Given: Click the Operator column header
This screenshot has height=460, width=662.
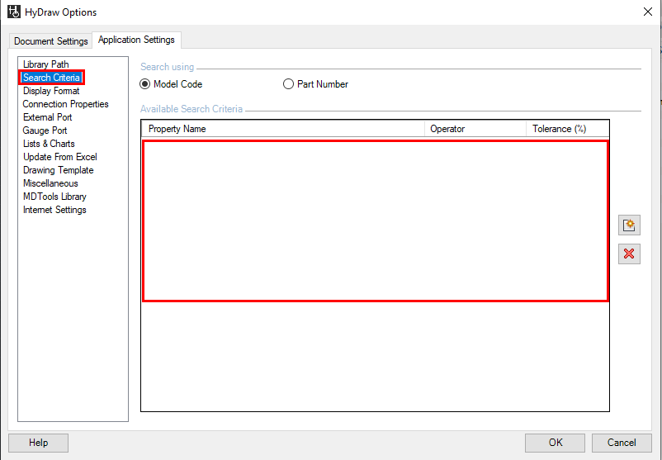Looking at the screenshot, I should (x=475, y=129).
